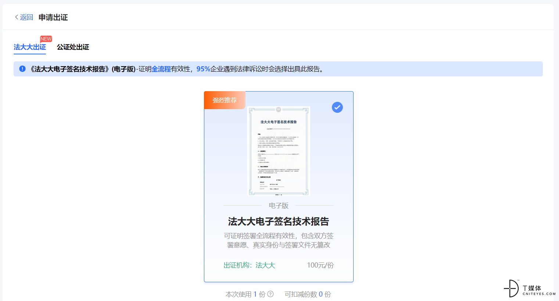The width and height of the screenshot is (559, 301).
Task: Switch to the 法大大出证 tab
Action: [x=30, y=47]
